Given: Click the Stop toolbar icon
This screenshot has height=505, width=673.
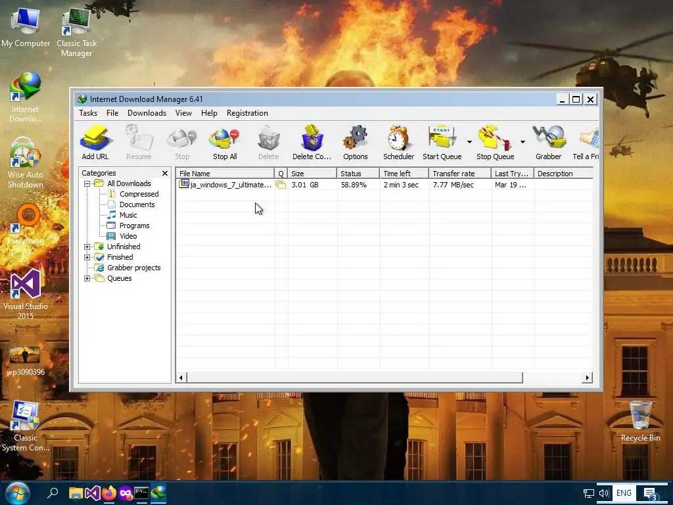Looking at the screenshot, I should [x=182, y=143].
